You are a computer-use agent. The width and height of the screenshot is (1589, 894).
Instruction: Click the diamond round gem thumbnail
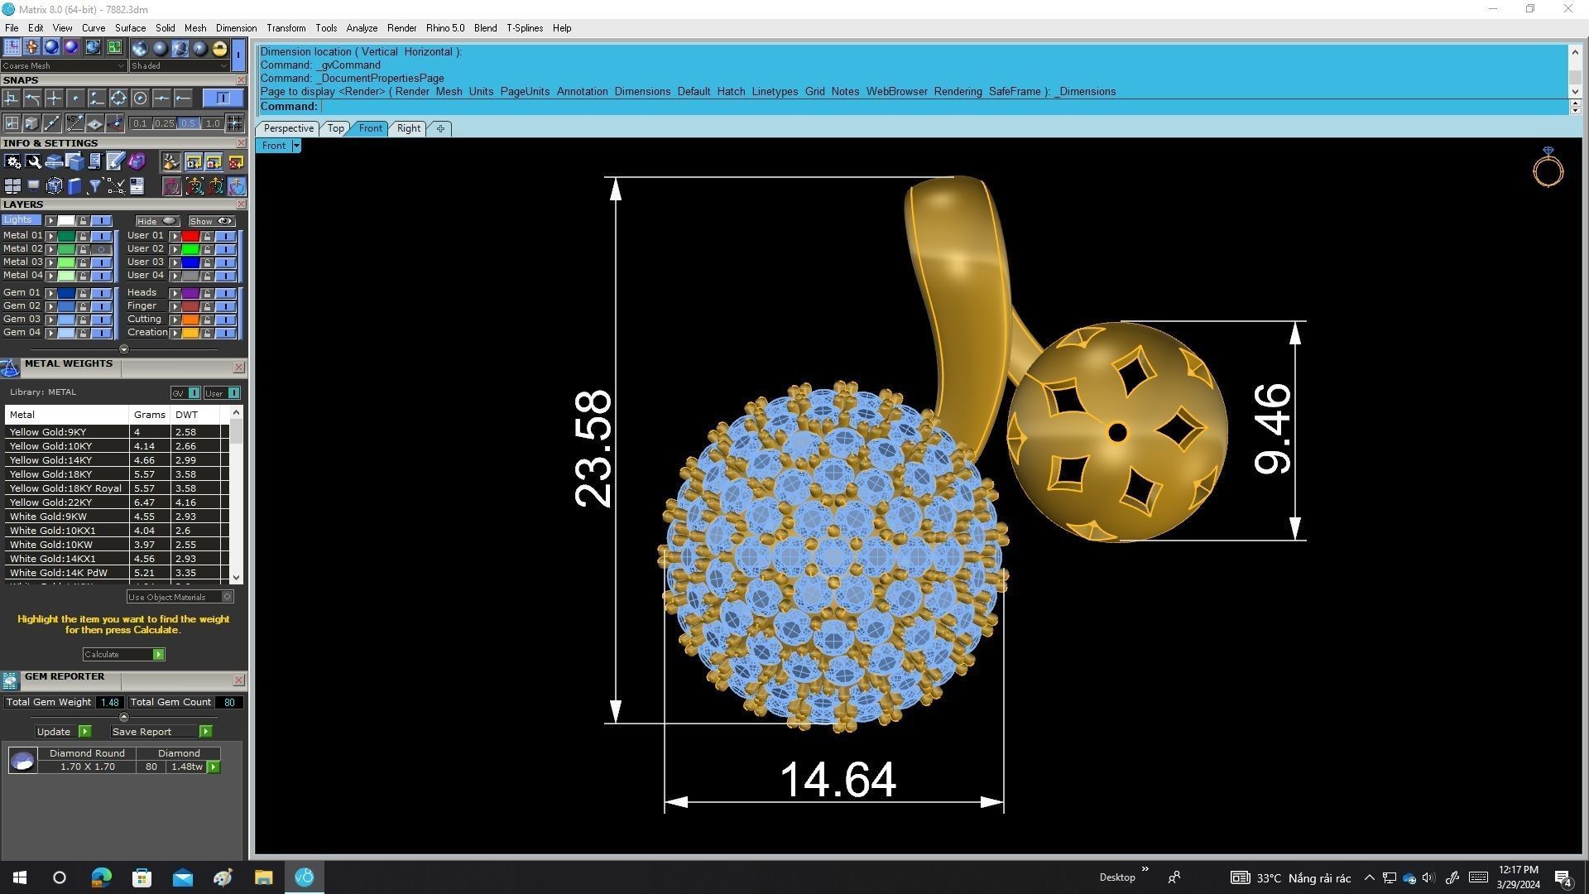[x=22, y=761]
